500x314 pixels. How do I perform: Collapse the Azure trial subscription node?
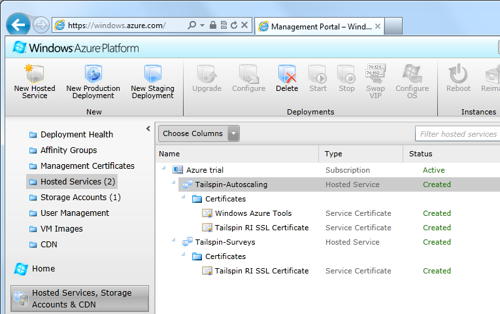pyautogui.click(x=163, y=168)
